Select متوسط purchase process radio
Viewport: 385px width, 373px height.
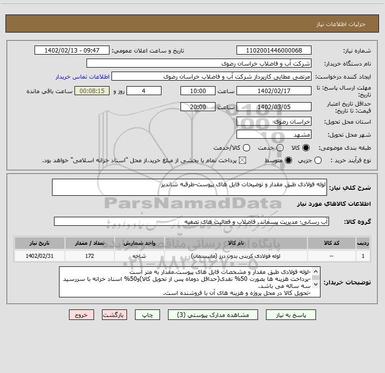288,160
